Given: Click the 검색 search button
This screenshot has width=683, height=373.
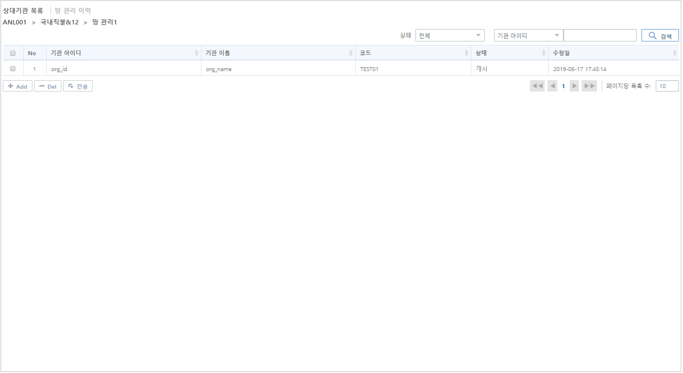Looking at the screenshot, I should point(660,35).
